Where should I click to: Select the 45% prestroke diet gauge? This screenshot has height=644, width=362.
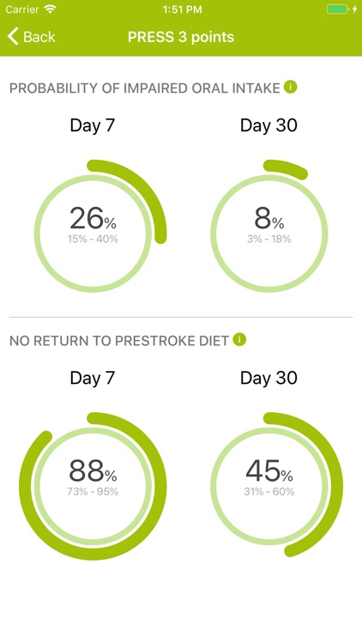tap(276, 485)
